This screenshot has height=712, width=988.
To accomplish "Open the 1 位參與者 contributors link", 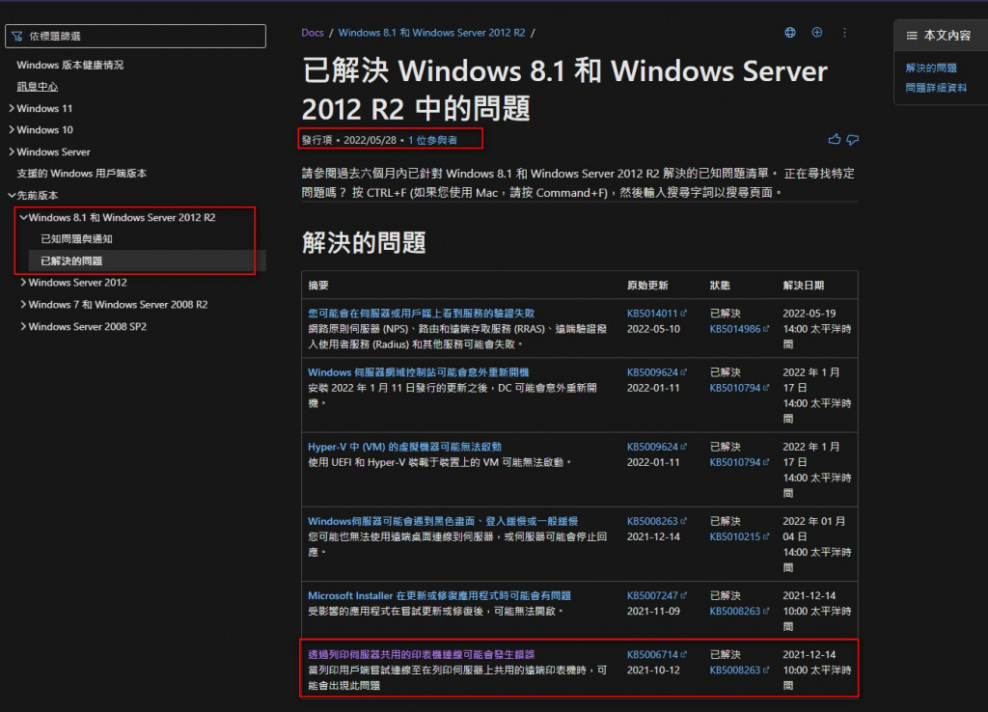I will [x=432, y=140].
